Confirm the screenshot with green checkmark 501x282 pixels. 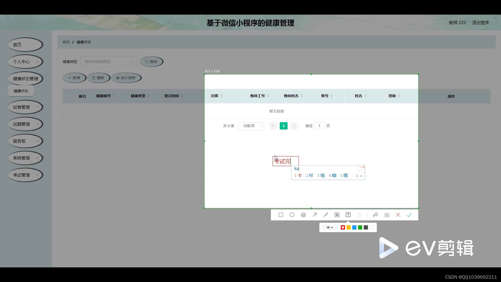click(x=409, y=215)
